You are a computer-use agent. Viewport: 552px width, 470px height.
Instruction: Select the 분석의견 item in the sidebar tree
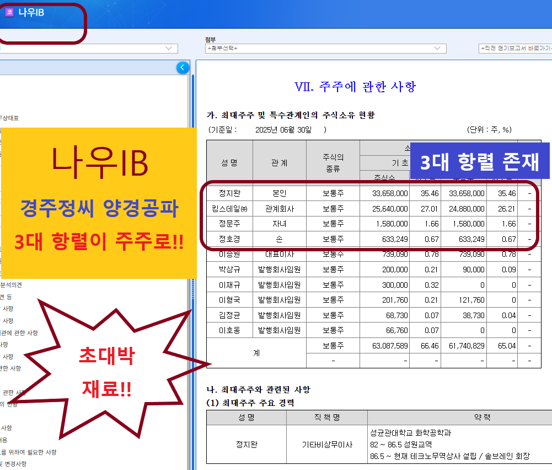pyautogui.click(x=11, y=285)
